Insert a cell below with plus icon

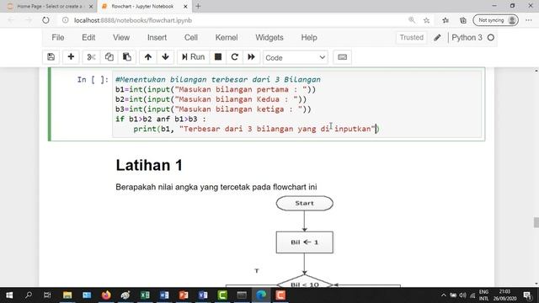(71, 57)
